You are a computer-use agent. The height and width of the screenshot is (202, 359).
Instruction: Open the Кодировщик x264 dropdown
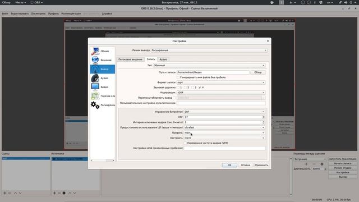tap(221, 93)
